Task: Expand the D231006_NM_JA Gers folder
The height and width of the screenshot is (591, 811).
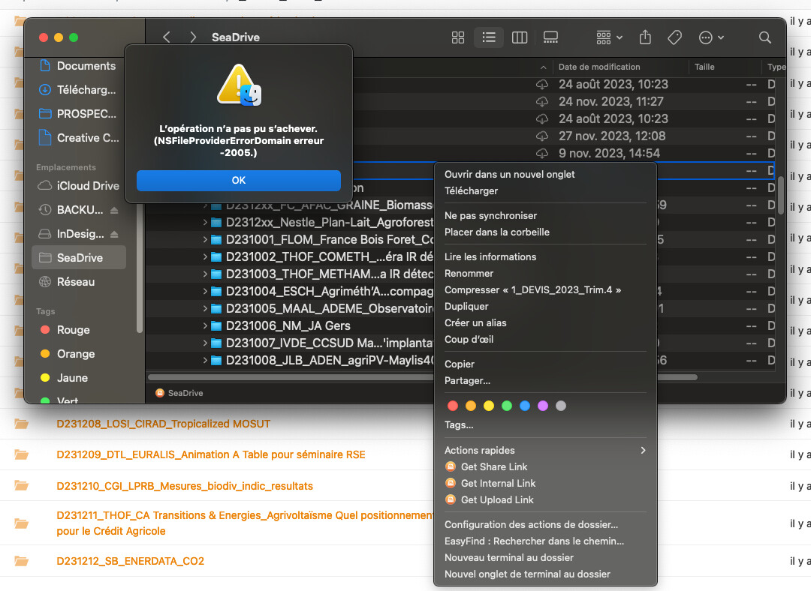Action: pos(205,326)
